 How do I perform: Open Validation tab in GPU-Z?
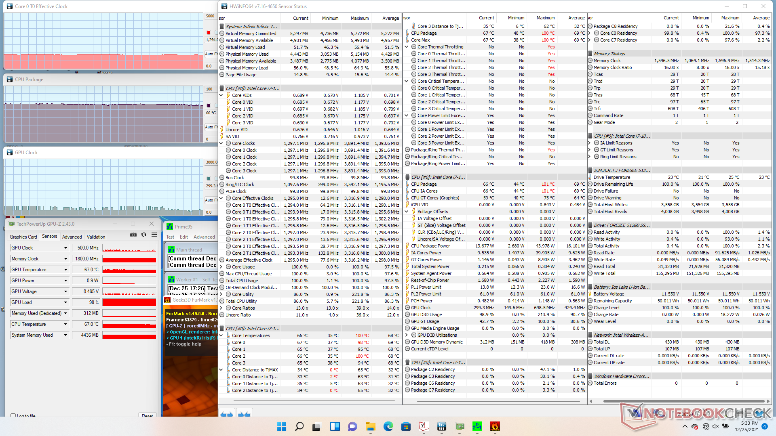point(96,237)
